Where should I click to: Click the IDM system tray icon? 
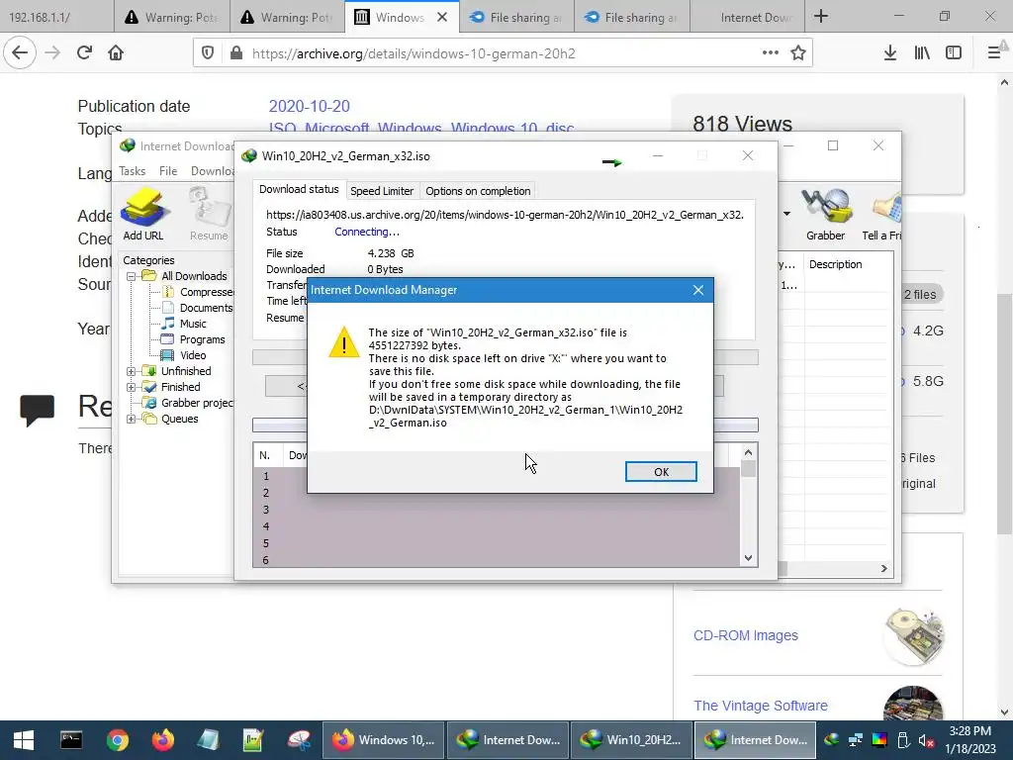pos(832,740)
